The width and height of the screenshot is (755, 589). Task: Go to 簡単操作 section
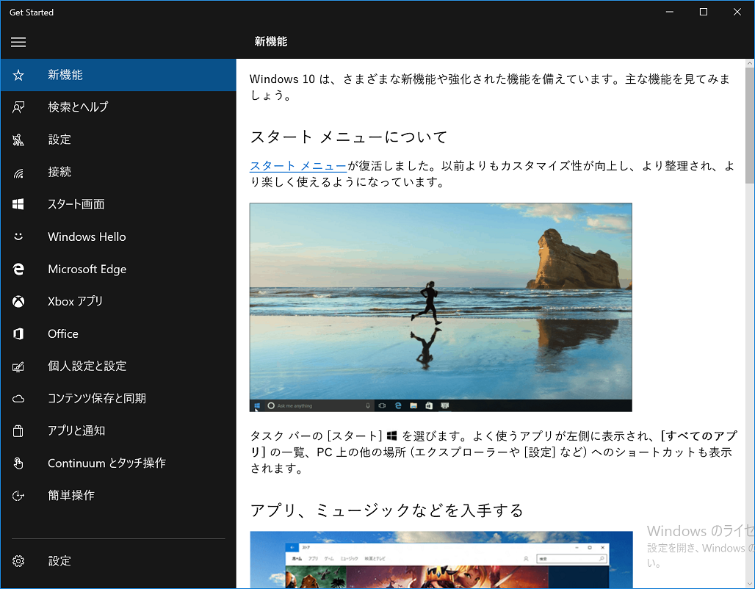(118, 496)
